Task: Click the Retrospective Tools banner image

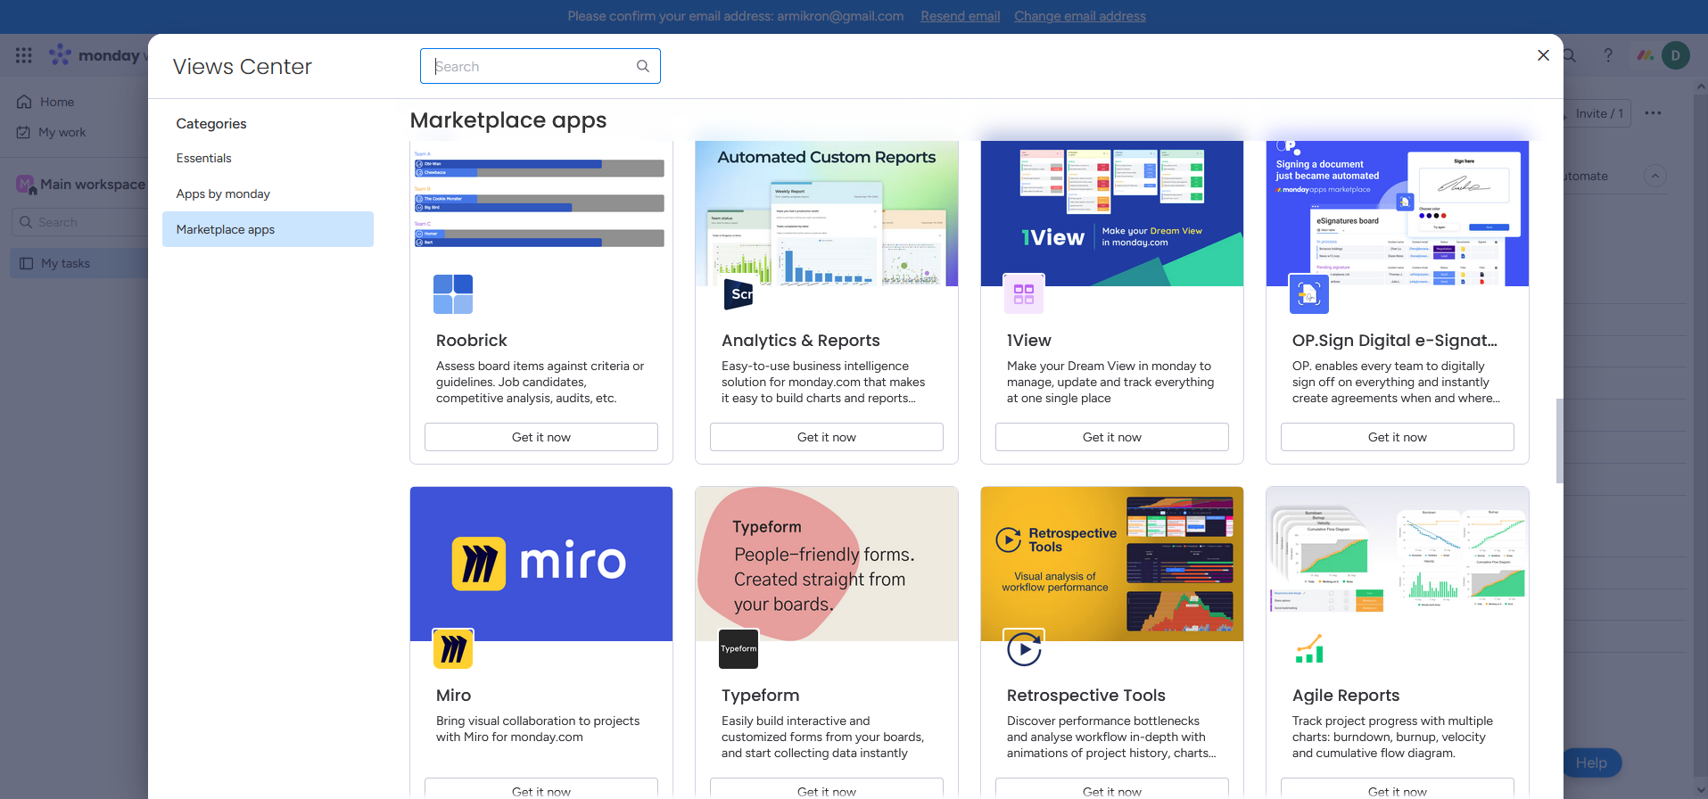Action: [1112, 564]
